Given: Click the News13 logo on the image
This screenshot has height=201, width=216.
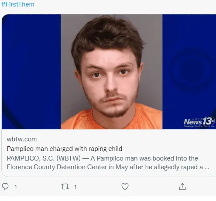Looking at the screenshot, I should pyautogui.click(x=199, y=121).
